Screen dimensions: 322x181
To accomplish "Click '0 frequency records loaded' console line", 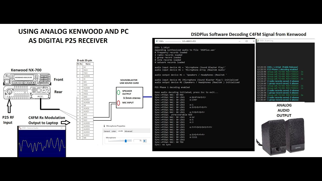I will pyautogui.click(x=171, y=52).
